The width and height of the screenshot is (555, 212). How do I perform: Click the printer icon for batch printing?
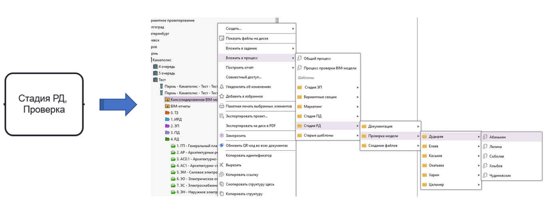coord(222,106)
